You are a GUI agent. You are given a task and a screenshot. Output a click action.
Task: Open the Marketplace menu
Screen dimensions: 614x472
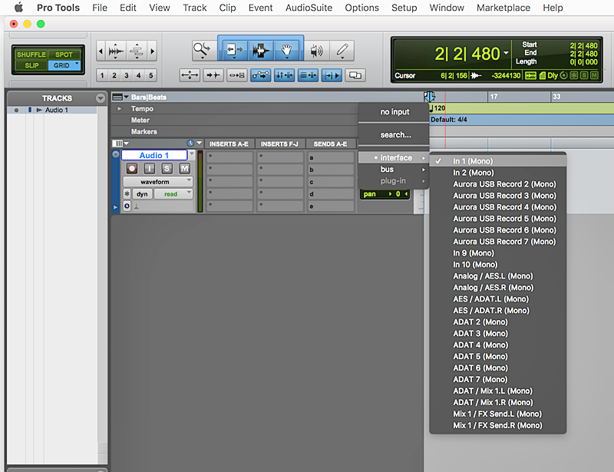pos(503,8)
